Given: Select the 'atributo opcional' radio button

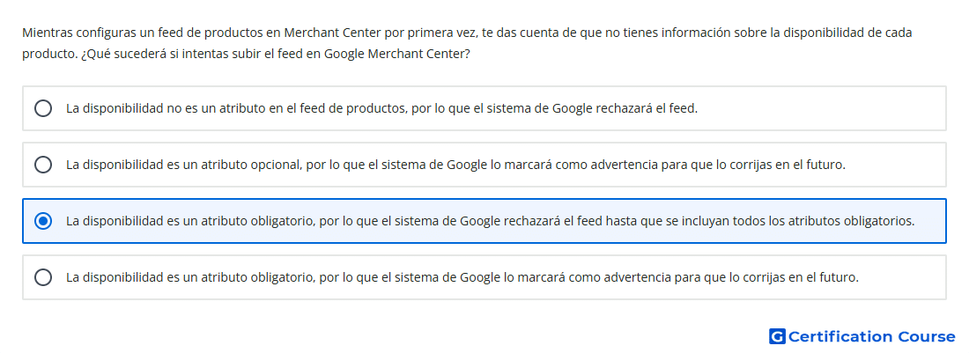Looking at the screenshot, I should (x=43, y=165).
